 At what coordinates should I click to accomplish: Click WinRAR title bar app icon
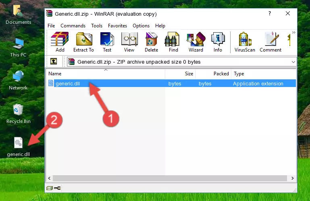pos(49,14)
